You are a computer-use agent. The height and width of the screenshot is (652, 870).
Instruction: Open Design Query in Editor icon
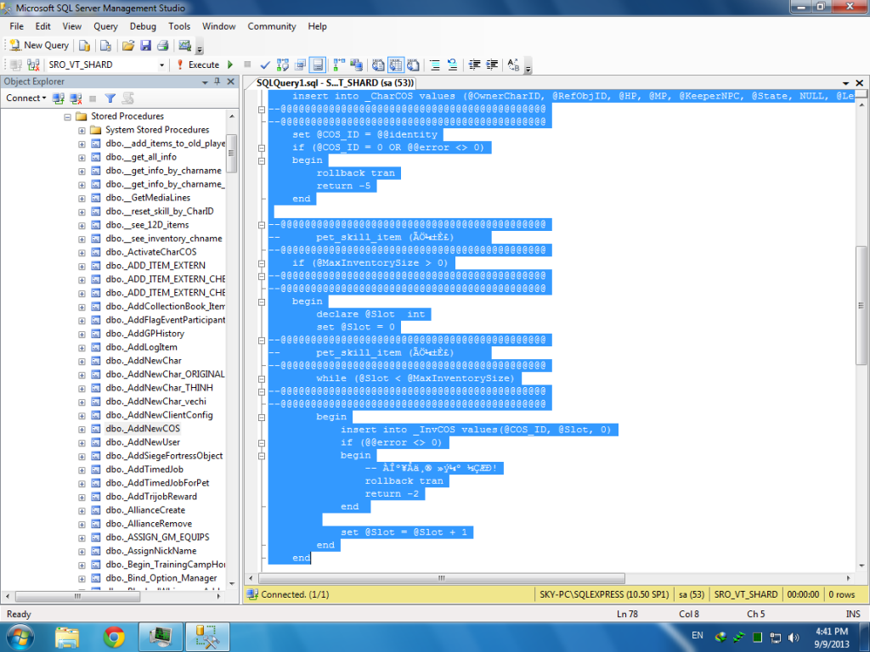point(300,65)
